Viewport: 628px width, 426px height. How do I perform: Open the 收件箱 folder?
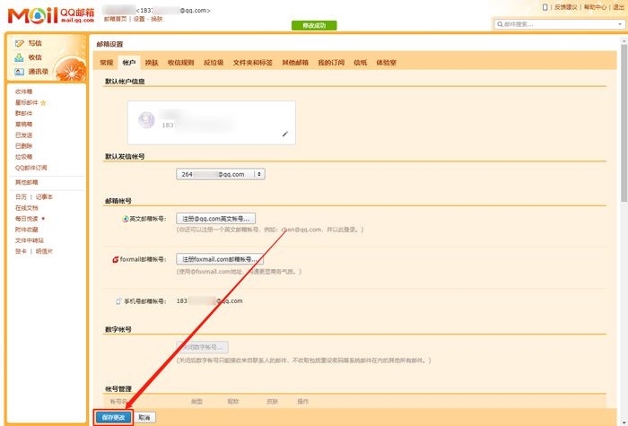tap(23, 91)
